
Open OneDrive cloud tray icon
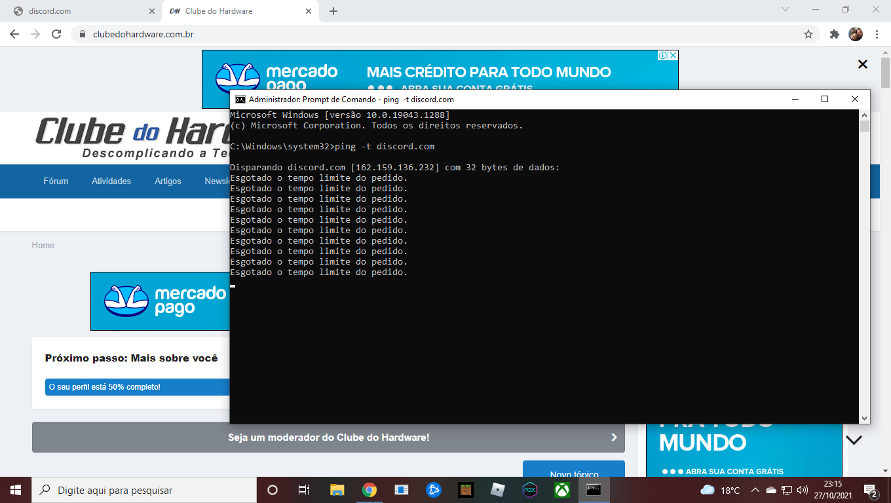pyautogui.click(x=770, y=490)
